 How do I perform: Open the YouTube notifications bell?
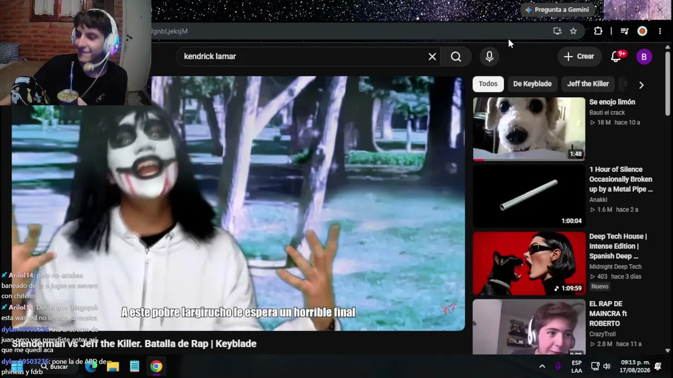[616, 57]
